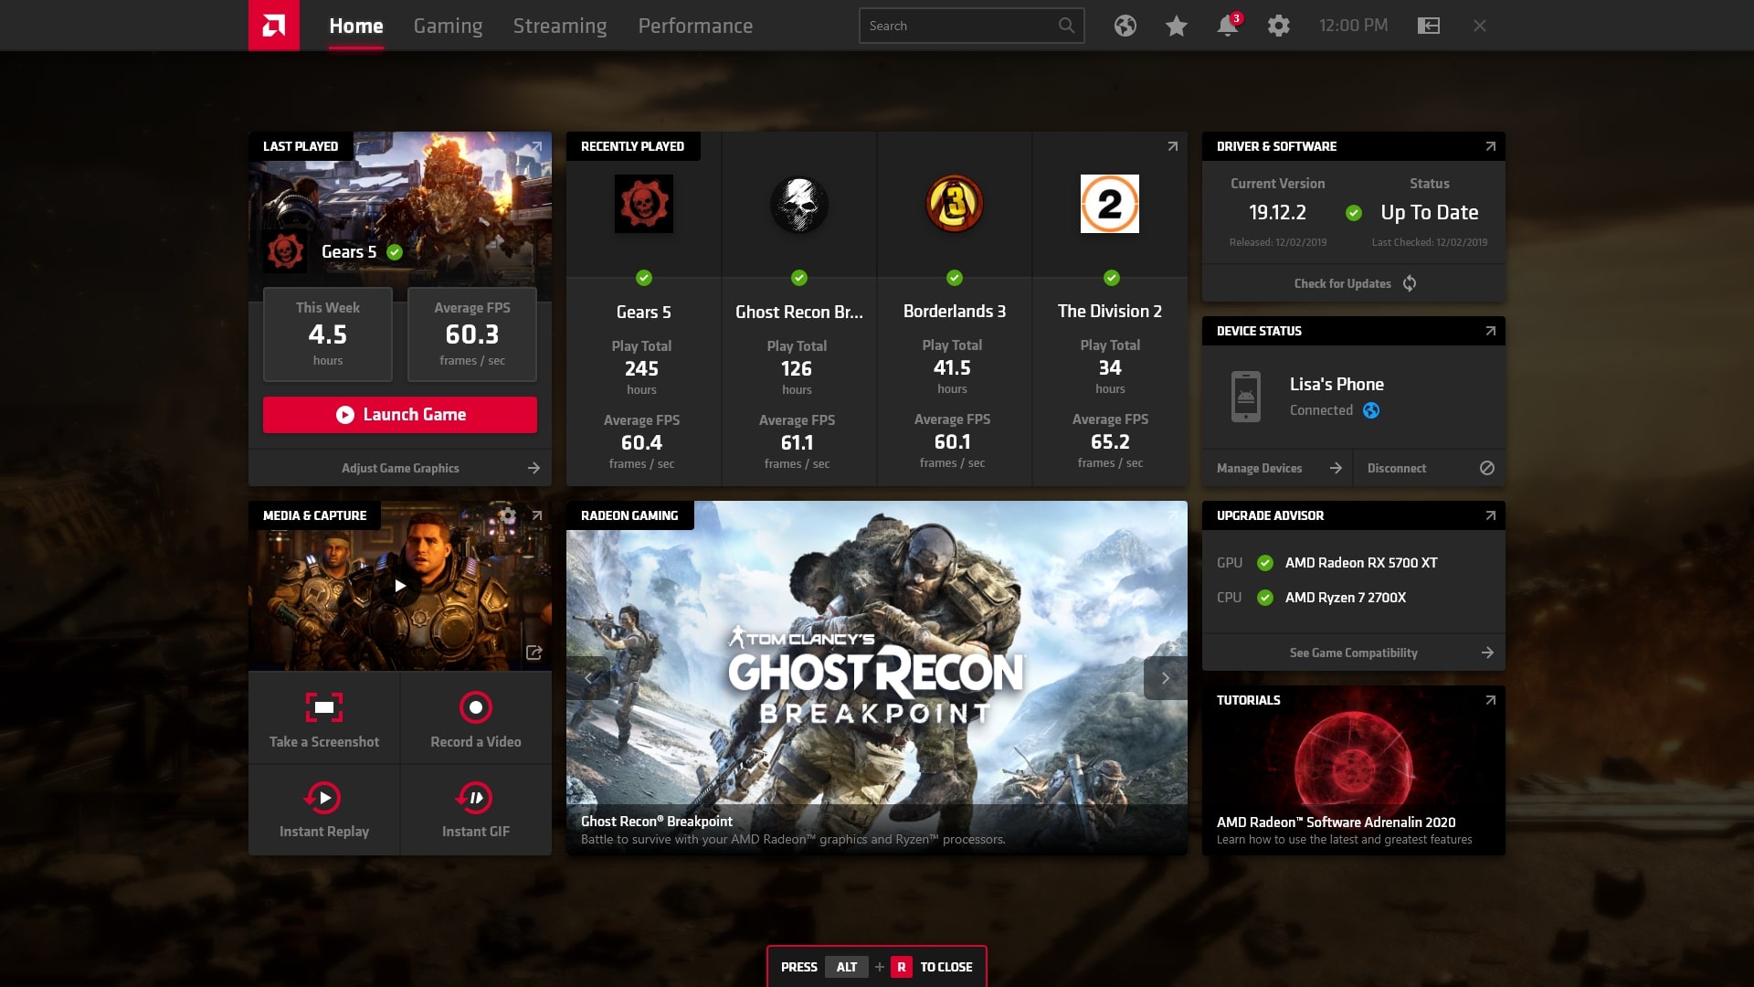Open the Performance tab

[x=694, y=26]
